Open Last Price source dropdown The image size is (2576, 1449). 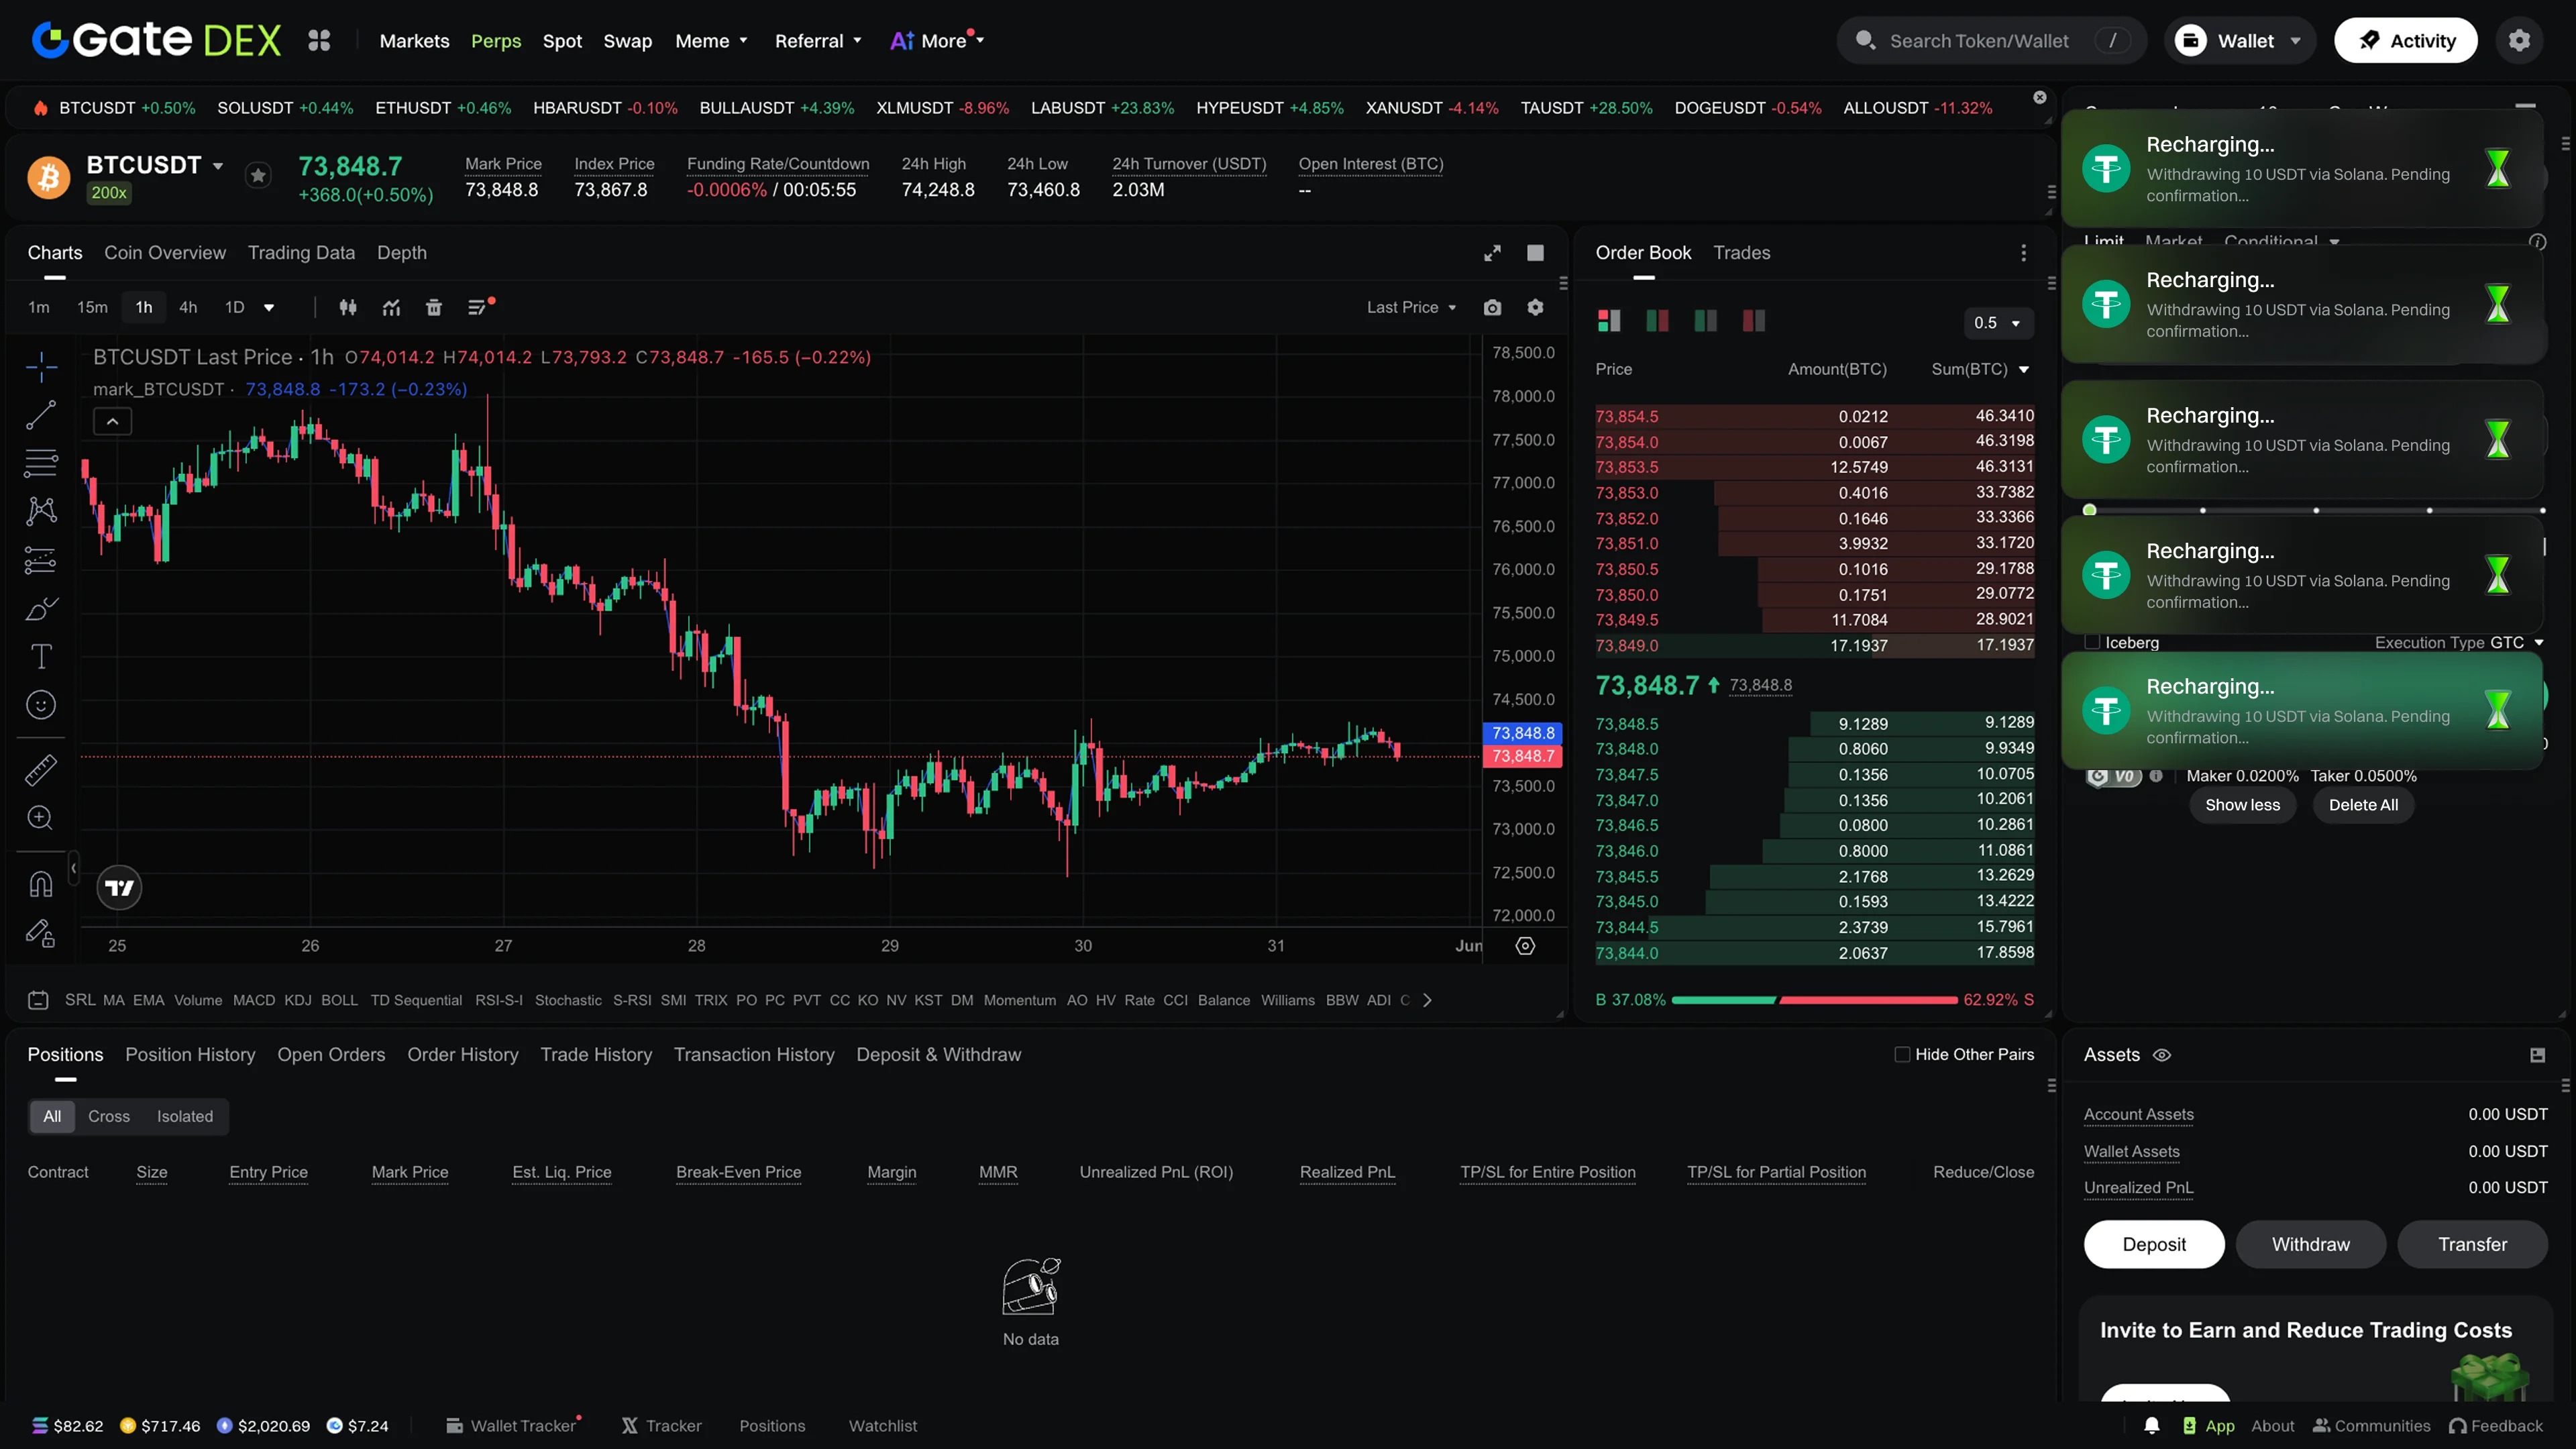(x=1411, y=307)
